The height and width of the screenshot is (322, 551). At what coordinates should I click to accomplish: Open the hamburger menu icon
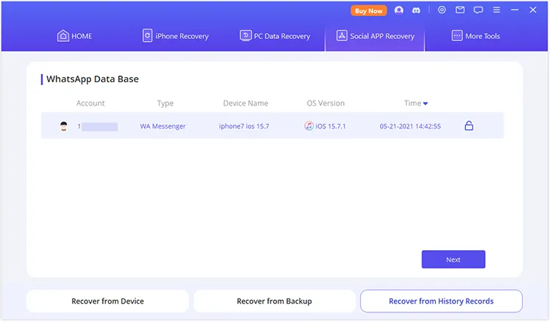click(x=496, y=10)
